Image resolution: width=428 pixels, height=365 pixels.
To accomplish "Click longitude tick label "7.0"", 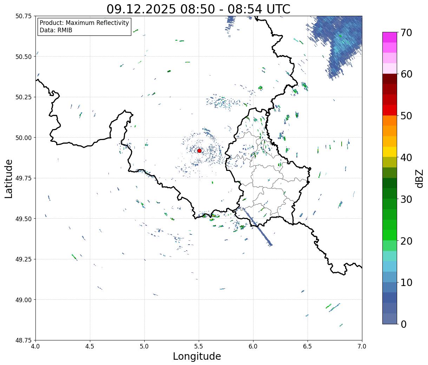I will [x=362, y=346].
